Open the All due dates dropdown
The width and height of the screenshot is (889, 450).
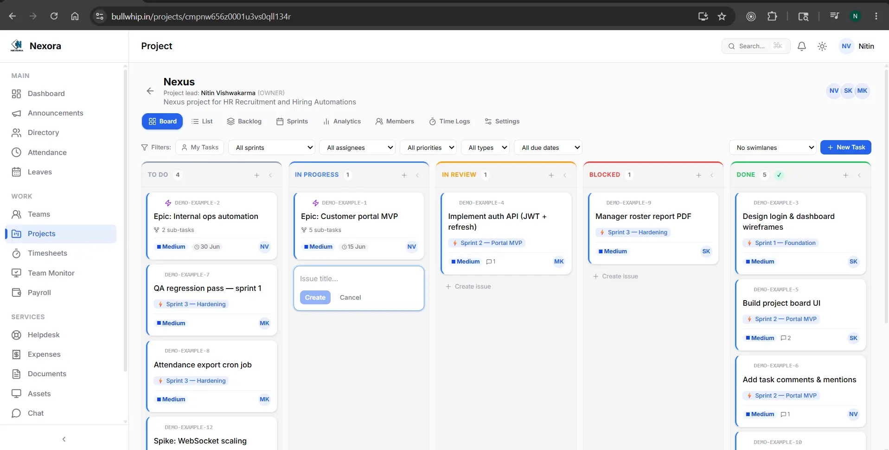[548, 148]
